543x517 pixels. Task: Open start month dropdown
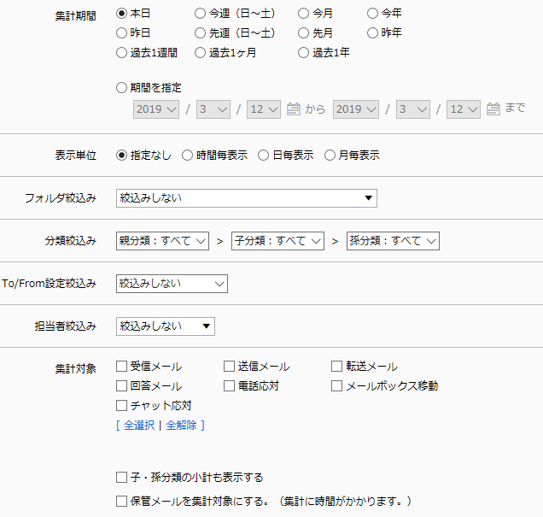coord(213,109)
